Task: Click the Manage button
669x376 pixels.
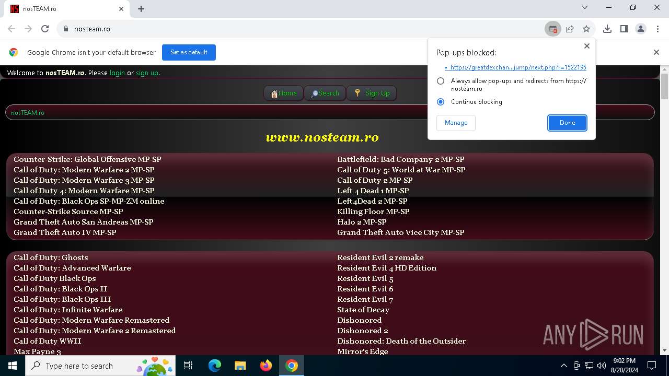Action: pyautogui.click(x=456, y=123)
